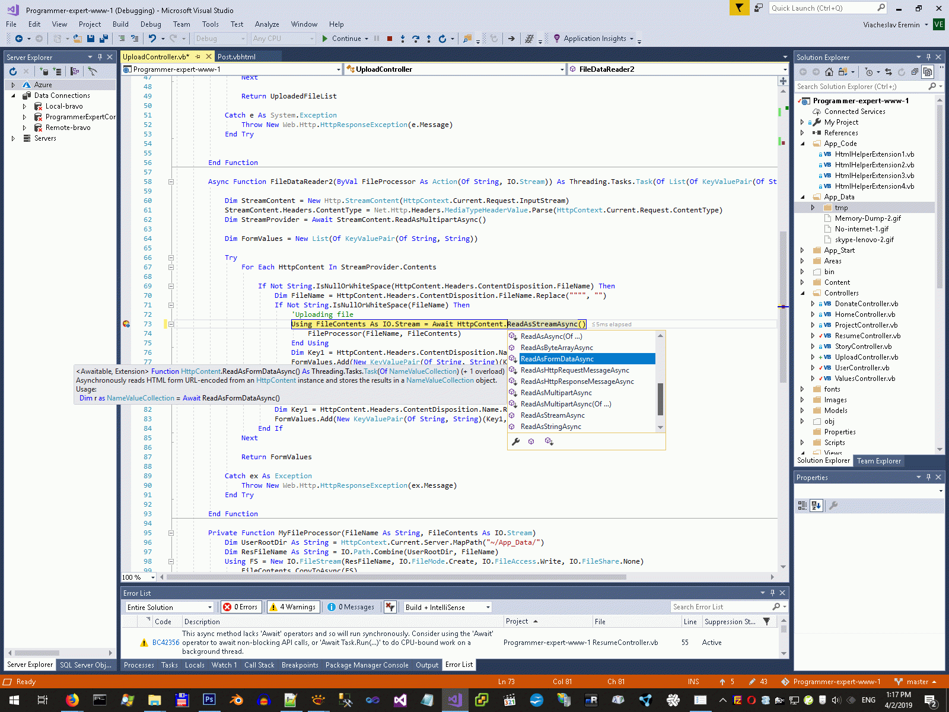Open Visual Studio from the Windows taskbar
This screenshot has height=712, width=949.
[x=454, y=700]
